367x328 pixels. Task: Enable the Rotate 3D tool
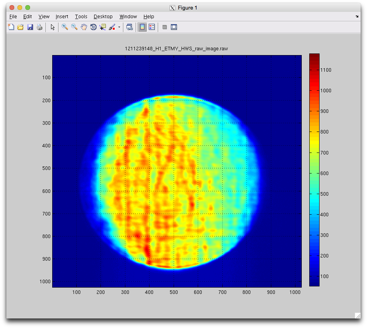coord(93,27)
